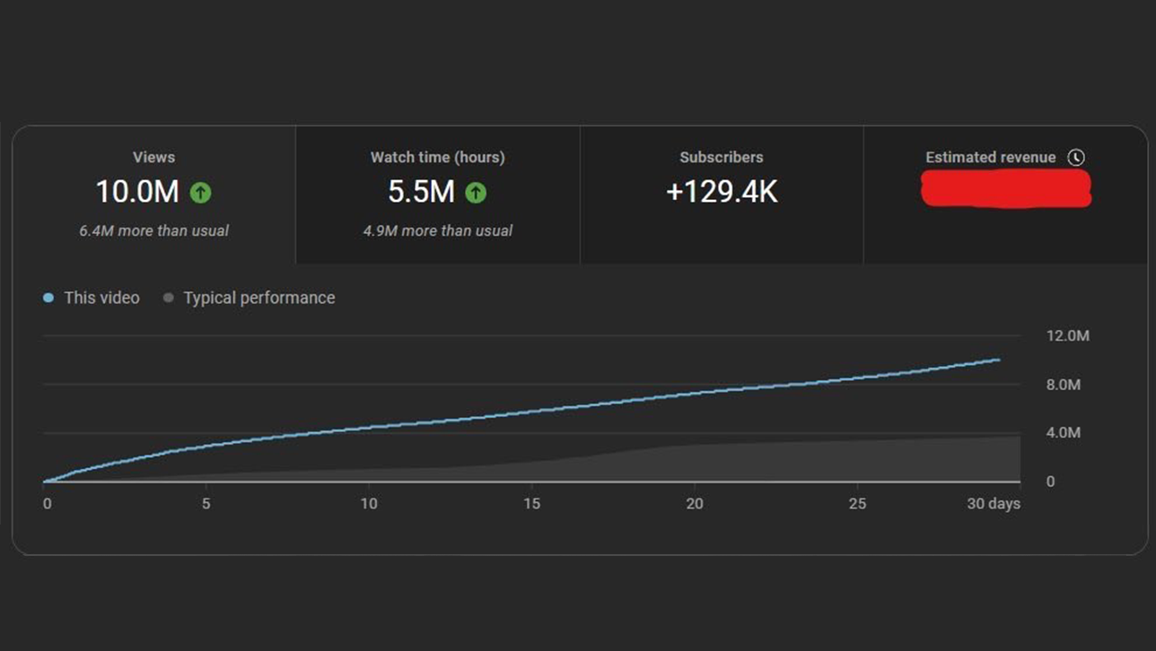The image size is (1156, 651).
Task: Open the Subscribers metric tab
Action: 722,195
